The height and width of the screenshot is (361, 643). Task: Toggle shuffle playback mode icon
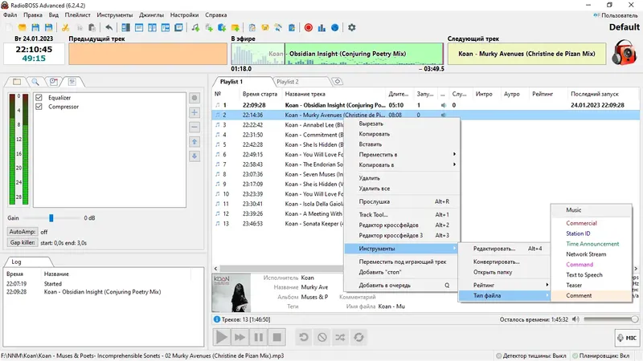[340, 338]
